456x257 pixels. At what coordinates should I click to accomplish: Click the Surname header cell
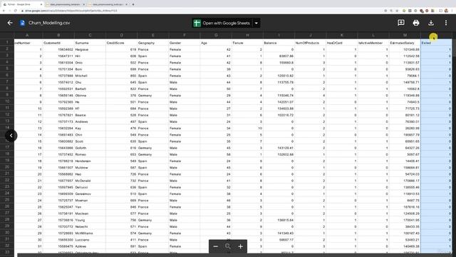[x=90, y=43]
